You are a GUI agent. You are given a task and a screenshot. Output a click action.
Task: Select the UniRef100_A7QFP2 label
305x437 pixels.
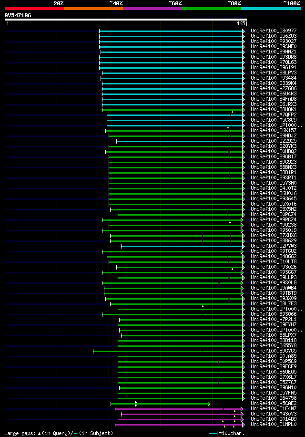[274, 115]
